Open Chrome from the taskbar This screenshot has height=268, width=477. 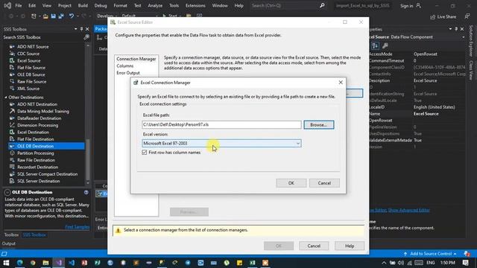point(33,263)
